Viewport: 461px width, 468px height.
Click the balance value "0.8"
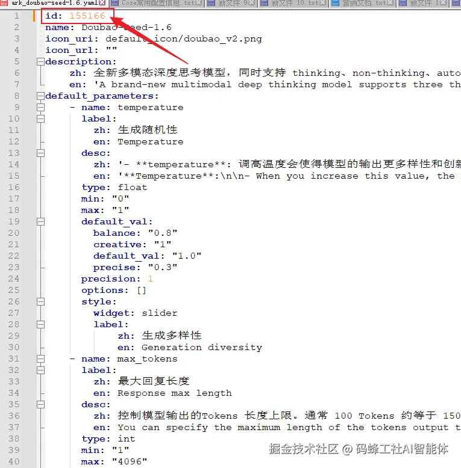coord(163,233)
